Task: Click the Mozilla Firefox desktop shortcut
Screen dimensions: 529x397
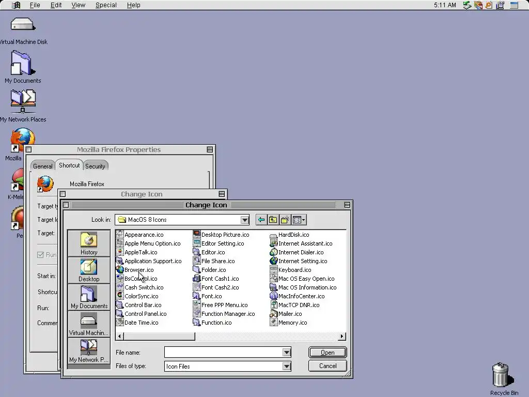Action: coord(23,140)
